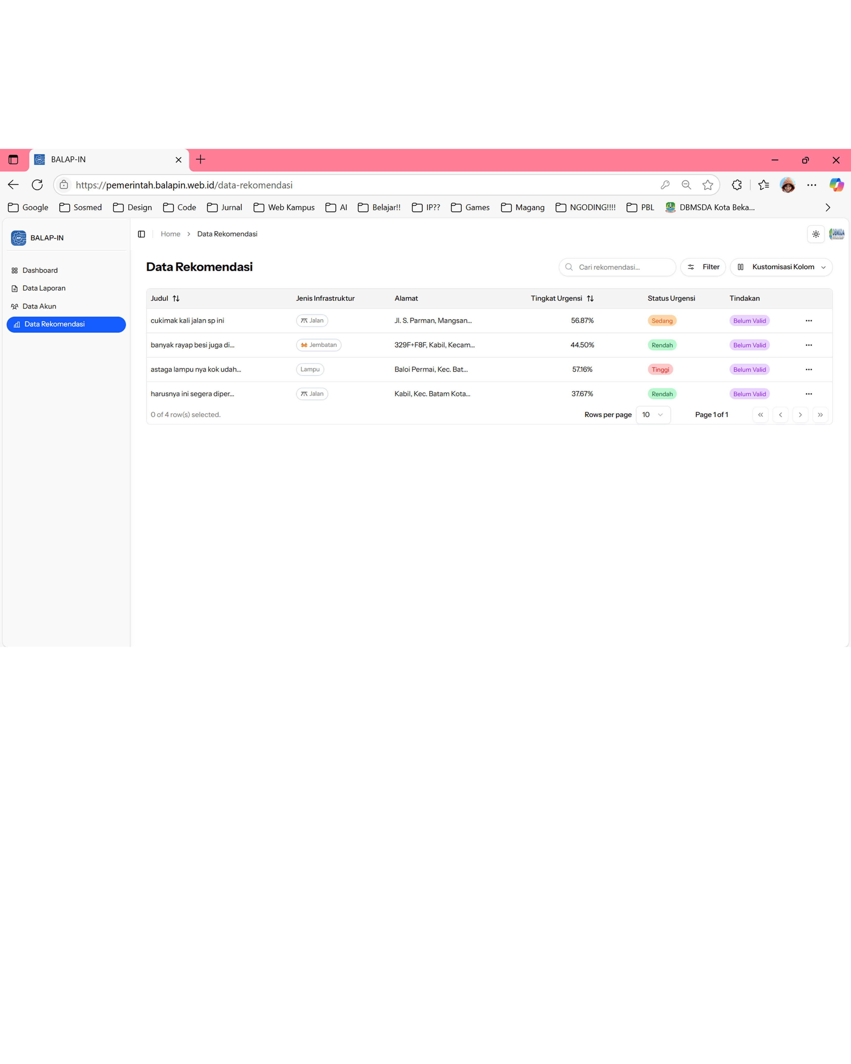Reload the page with refresh icon
The height and width of the screenshot is (1064, 851).
coord(37,185)
